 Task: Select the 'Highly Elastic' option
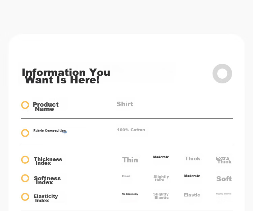(224, 194)
